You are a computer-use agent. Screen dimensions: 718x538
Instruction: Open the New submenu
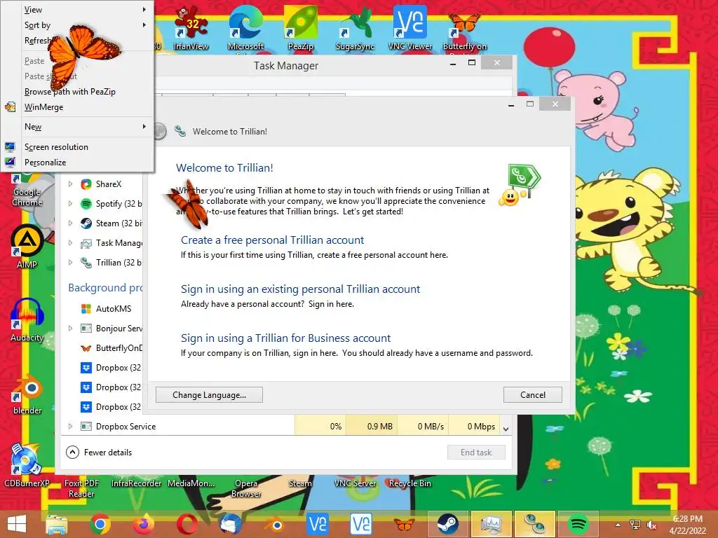click(x=77, y=127)
